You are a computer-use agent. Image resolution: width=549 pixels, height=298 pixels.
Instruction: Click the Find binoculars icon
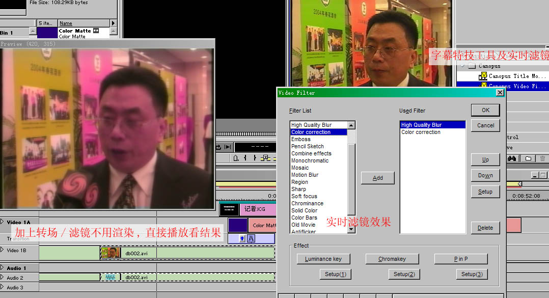512,158
